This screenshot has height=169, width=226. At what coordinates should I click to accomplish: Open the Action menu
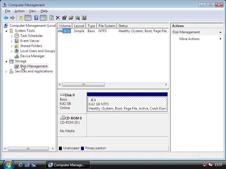point(19,11)
